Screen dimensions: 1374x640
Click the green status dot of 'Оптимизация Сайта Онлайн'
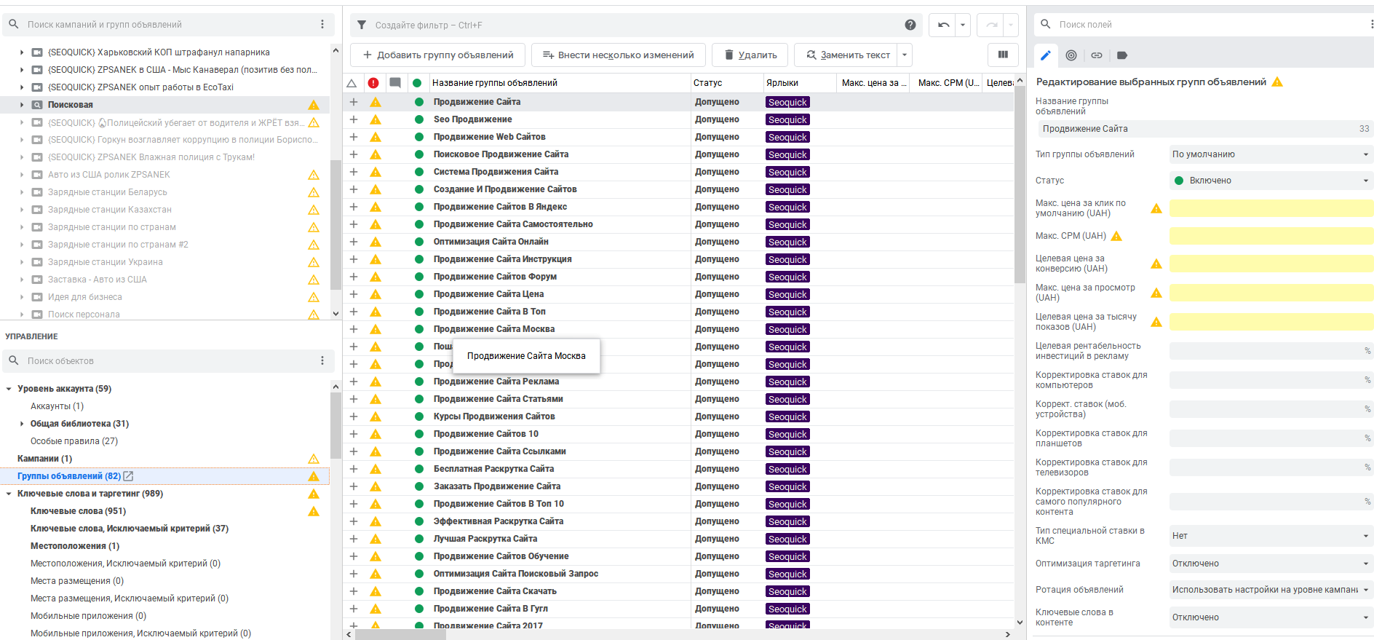[419, 242]
